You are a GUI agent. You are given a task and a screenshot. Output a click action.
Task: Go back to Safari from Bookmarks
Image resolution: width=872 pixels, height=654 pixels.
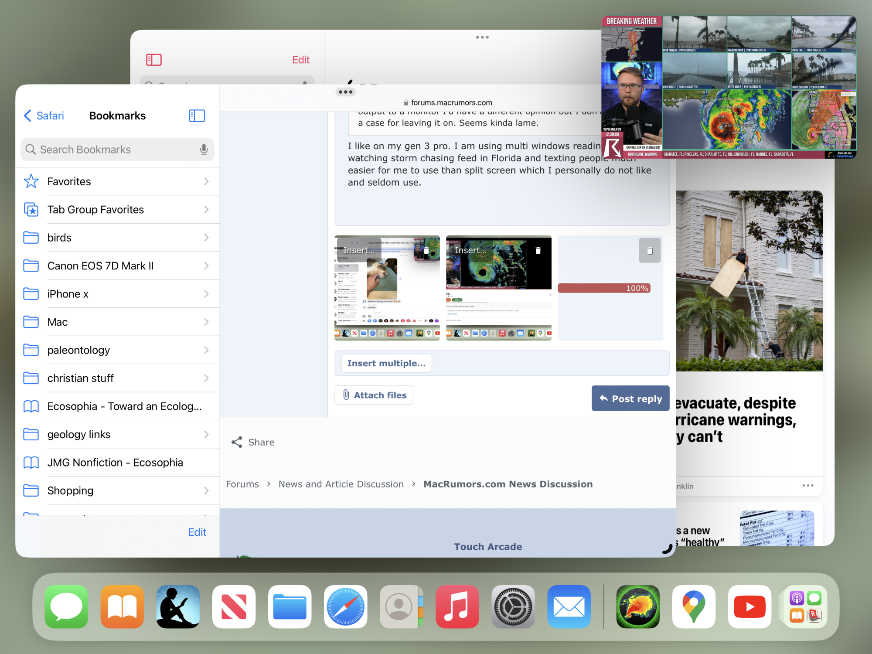(x=44, y=116)
